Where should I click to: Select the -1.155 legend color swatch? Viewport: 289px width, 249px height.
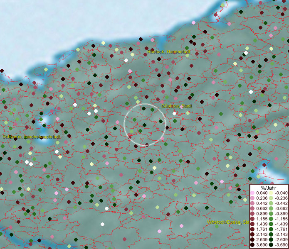coord(271,219)
